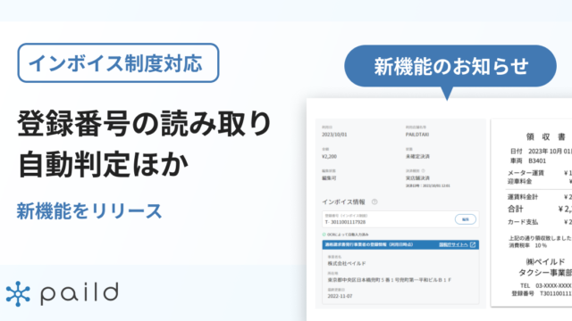Click the amount value ¥2,200
Image resolution: width=572 pixels, height=321 pixels.
[x=330, y=157]
